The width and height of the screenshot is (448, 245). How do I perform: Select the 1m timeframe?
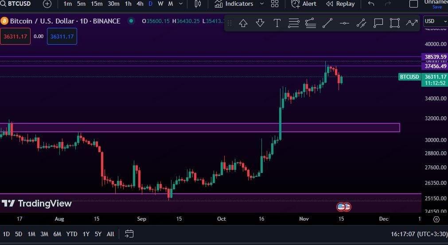pyautogui.click(x=67, y=4)
